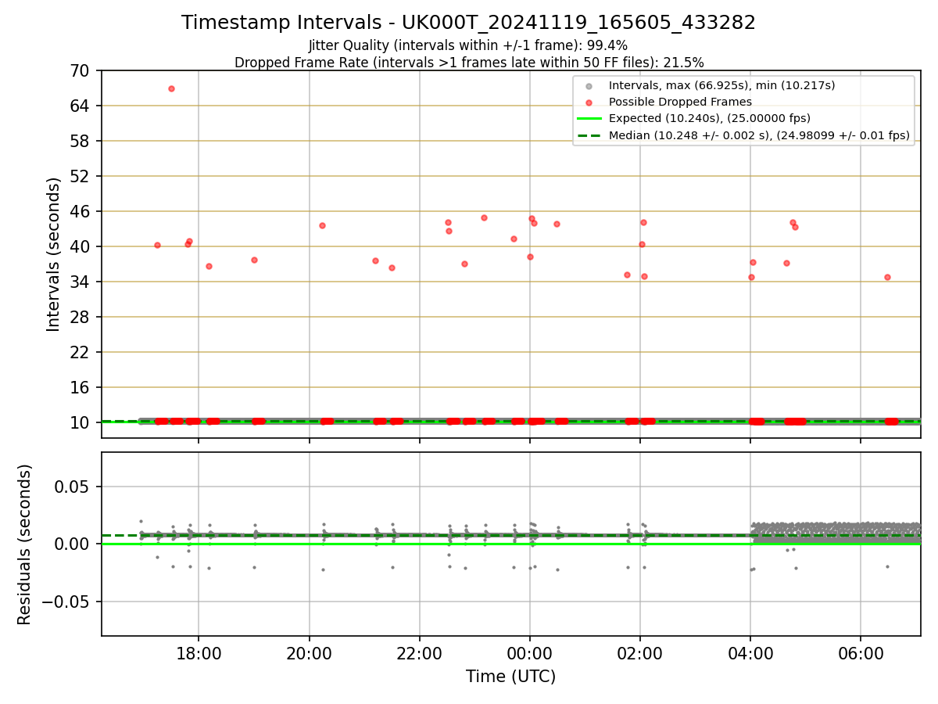The width and height of the screenshot is (938, 704).
Task: Click the Jitter Quality subtitle text
Action: click(468, 45)
